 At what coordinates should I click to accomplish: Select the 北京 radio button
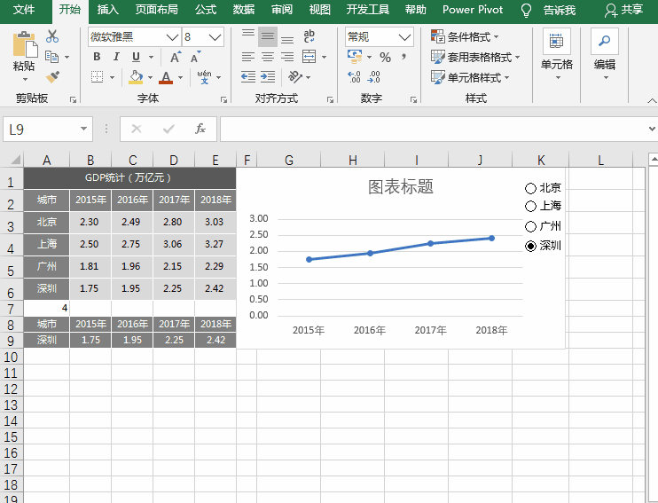[530, 188]
